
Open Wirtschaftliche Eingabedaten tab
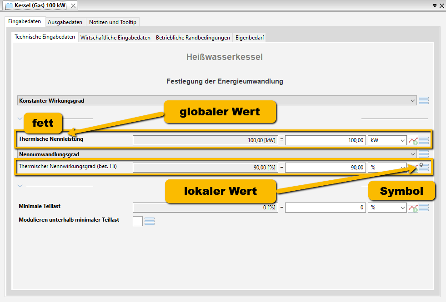click(x=115, y=38)
